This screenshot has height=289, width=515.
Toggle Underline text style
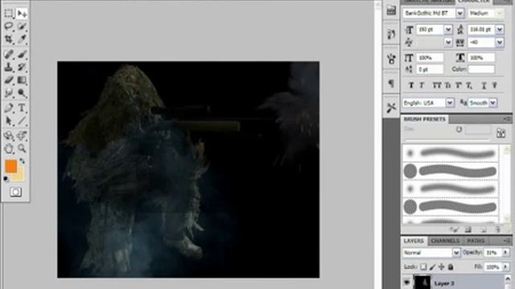tap(484, 86)
